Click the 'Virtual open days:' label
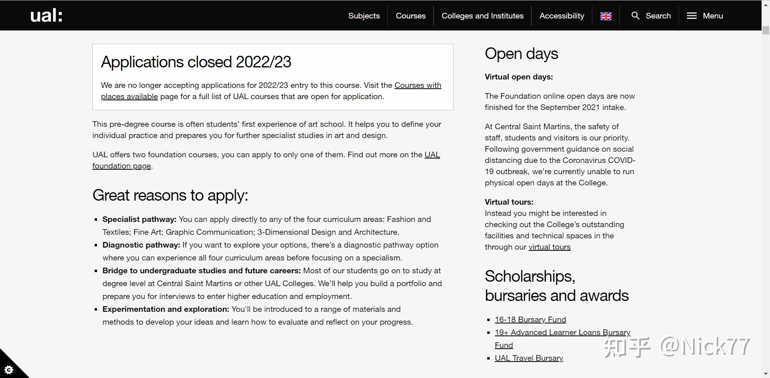The height and width of the screenshot is (378, 770). [x=519, y=77]
